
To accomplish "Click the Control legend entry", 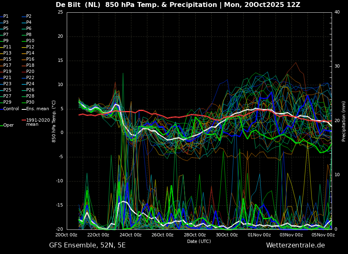I will [x=9, y=109].
